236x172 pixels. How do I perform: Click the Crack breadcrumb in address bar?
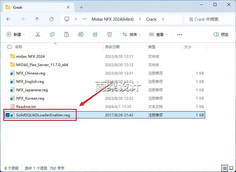point(151,19)
